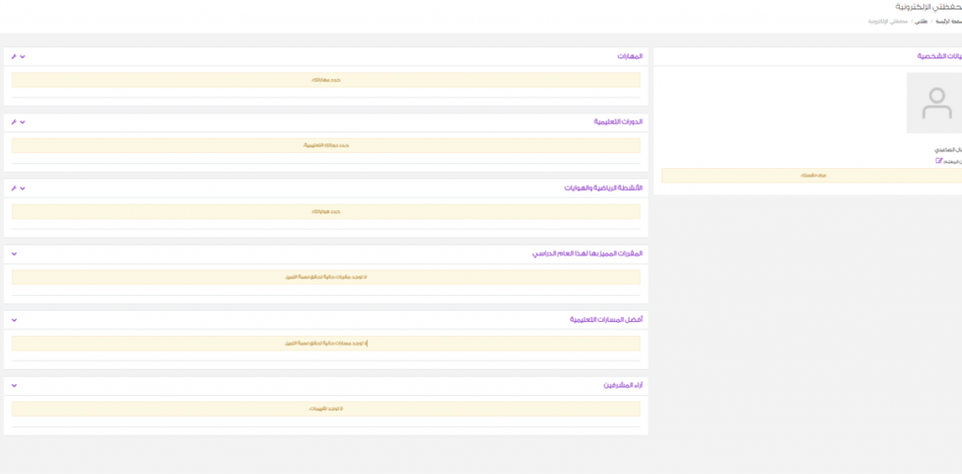This screenshot has height=474, width=962.
Task: Collapse the المهارات panel using its chevron
Action: click(x=23, y=56)
